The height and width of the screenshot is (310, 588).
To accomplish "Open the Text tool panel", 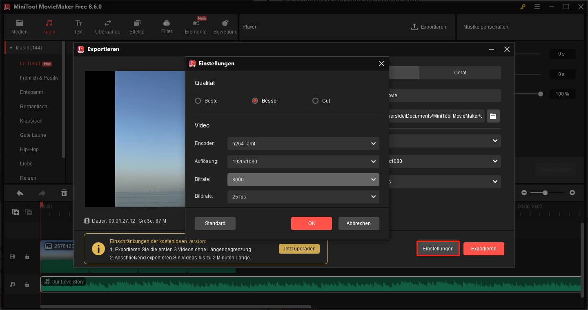I will click(78, 27).
